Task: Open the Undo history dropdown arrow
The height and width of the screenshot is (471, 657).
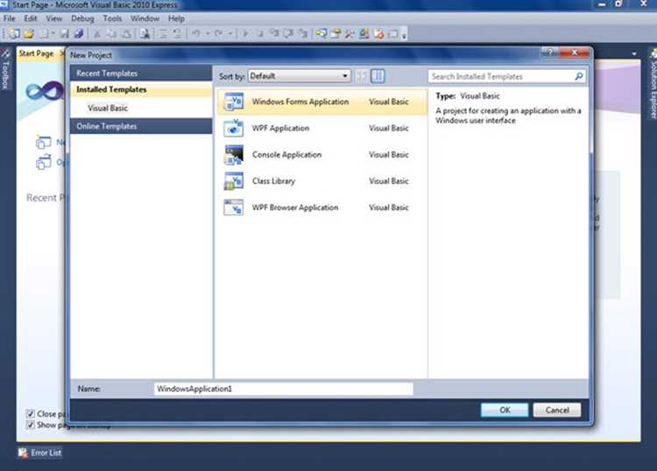Action: (207, 34)
